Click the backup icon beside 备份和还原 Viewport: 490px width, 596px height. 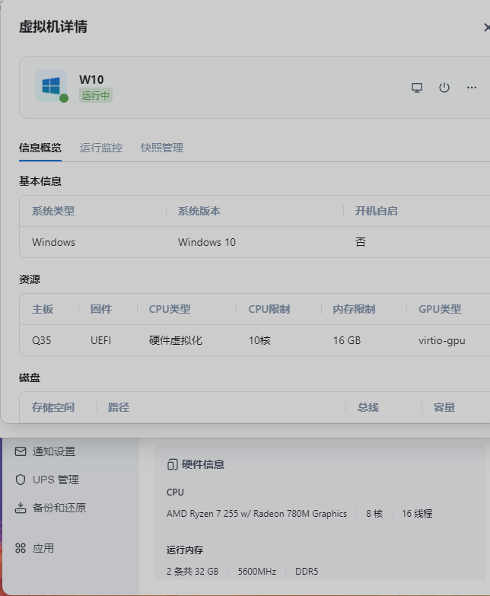pyautogui.click(x=21, y=508)
